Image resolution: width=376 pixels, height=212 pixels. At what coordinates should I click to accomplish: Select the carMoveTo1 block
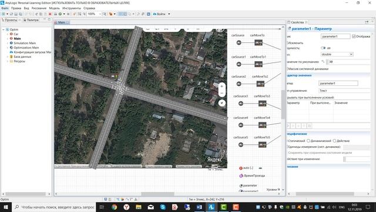coord(258,64)
